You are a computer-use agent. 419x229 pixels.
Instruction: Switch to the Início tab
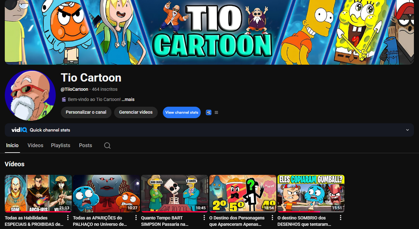[x=12, y=145]
